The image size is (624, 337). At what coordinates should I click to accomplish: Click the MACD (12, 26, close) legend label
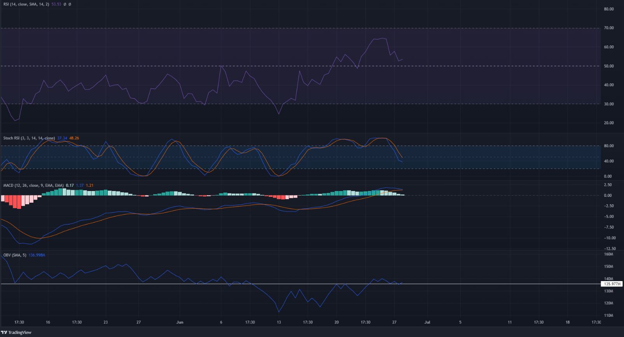point(33,186)
